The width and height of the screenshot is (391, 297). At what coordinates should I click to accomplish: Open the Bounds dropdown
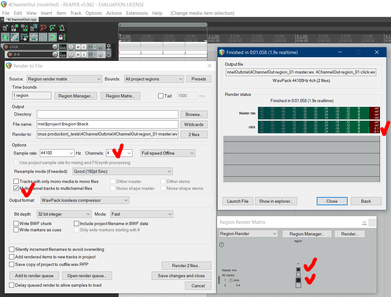(x=154, y=79)
